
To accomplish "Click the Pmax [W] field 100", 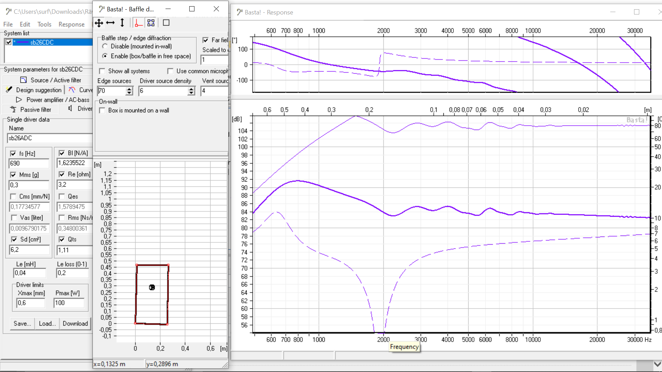I will [69, 303].
